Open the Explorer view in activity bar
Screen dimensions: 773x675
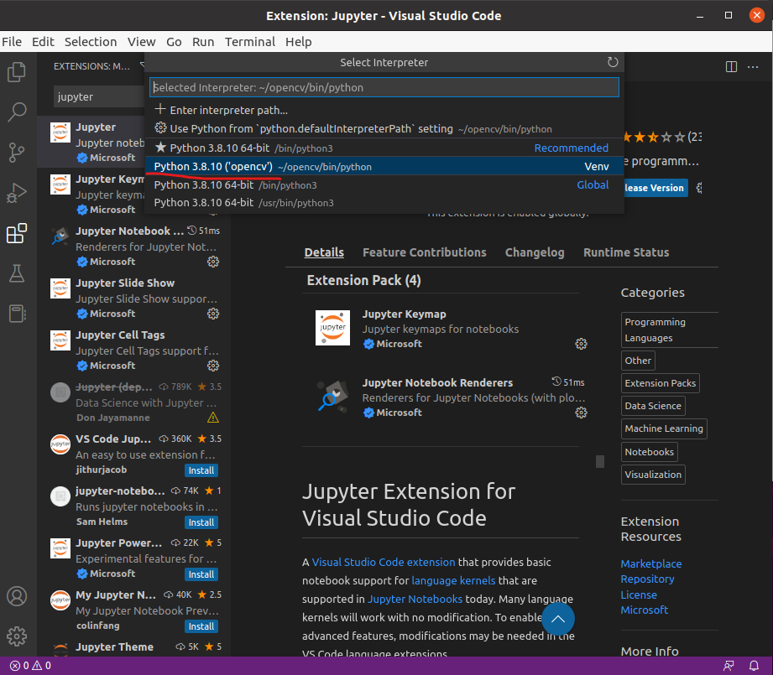pos(17,72)
